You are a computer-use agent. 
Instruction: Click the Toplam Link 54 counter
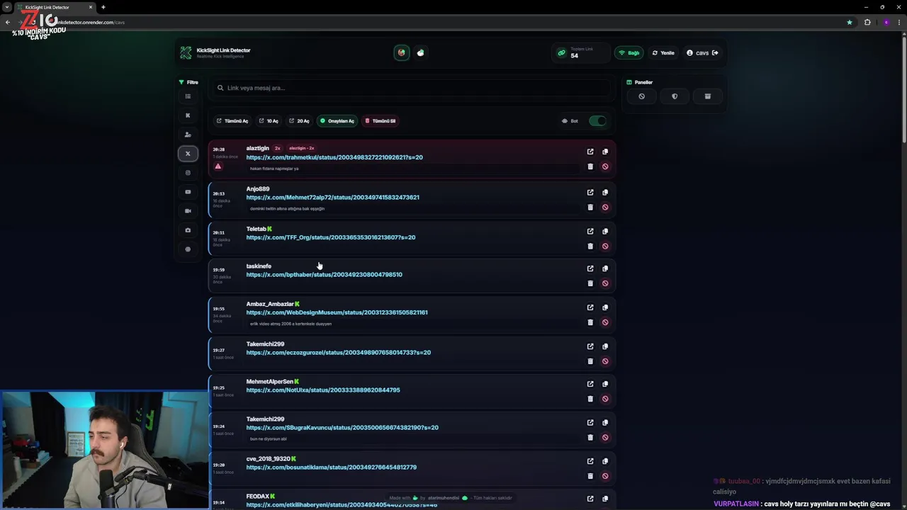[582, 52]
